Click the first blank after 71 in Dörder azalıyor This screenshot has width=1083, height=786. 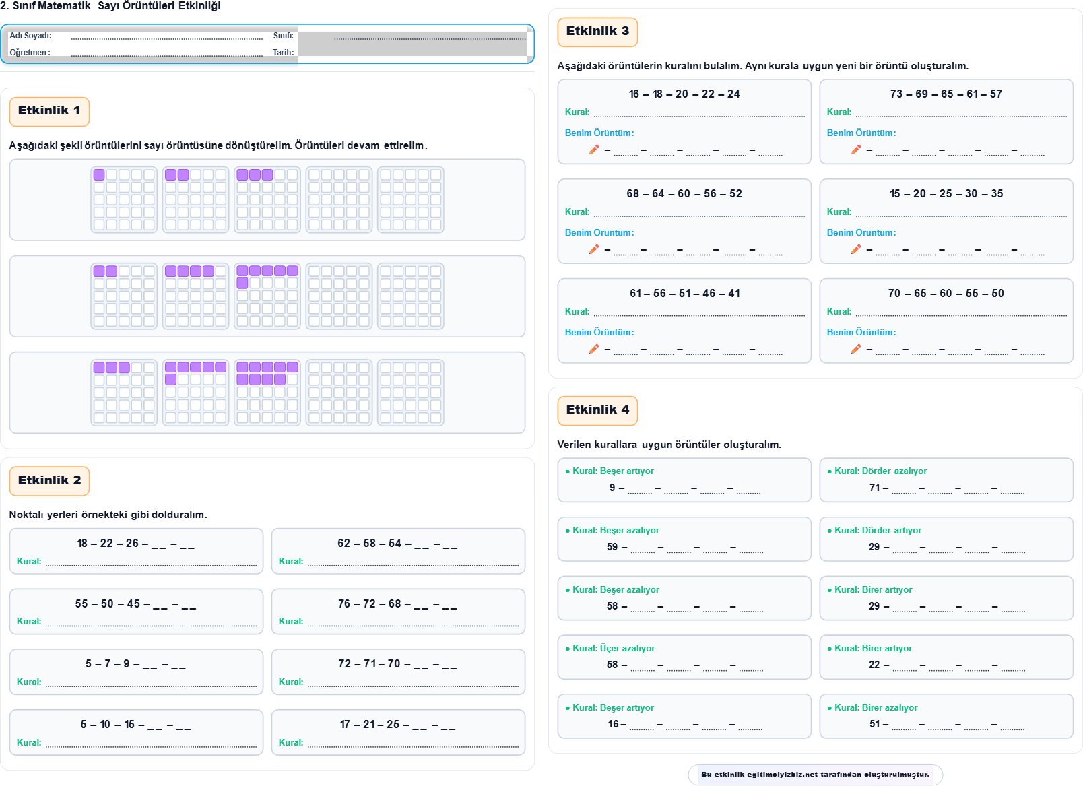point(903,489)
